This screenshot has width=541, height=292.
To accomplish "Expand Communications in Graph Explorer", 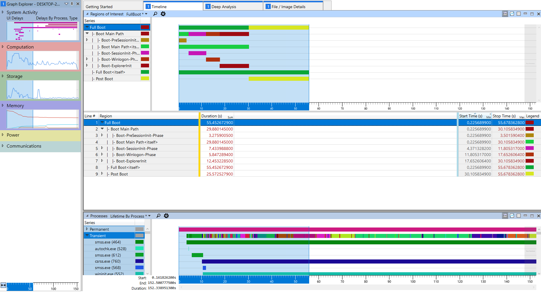I will point(3,146).
